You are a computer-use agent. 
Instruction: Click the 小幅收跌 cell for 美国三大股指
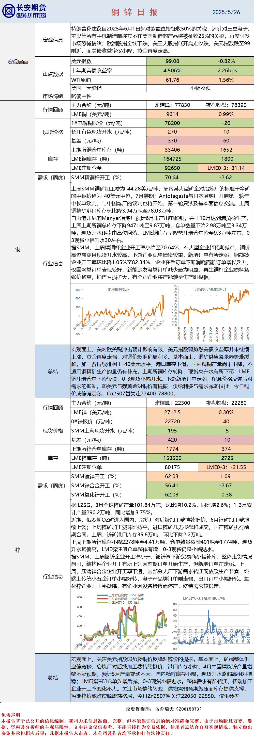pyautogui.click(x=200, y=88)
